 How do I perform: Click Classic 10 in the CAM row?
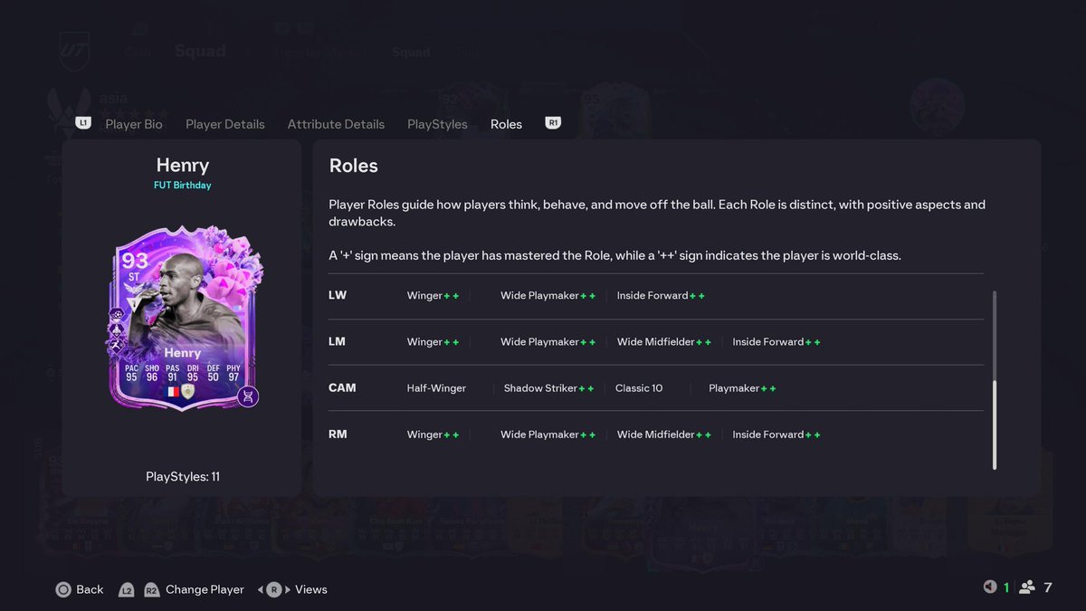(639, 388)
